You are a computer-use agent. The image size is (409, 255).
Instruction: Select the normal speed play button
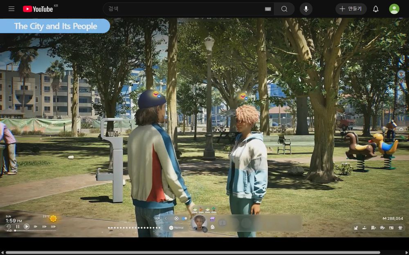coord(27,226)
